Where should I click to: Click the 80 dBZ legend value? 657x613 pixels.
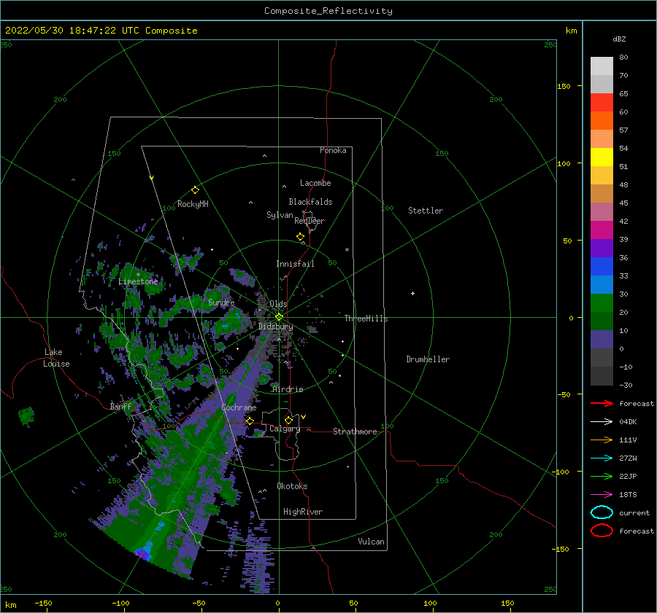pos(623,58)
